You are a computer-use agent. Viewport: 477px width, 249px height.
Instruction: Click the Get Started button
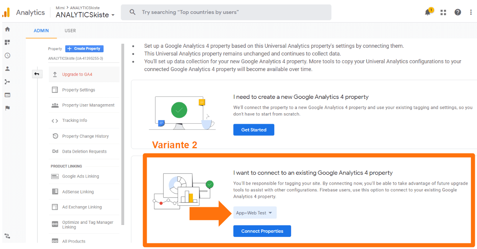point(254,130)
